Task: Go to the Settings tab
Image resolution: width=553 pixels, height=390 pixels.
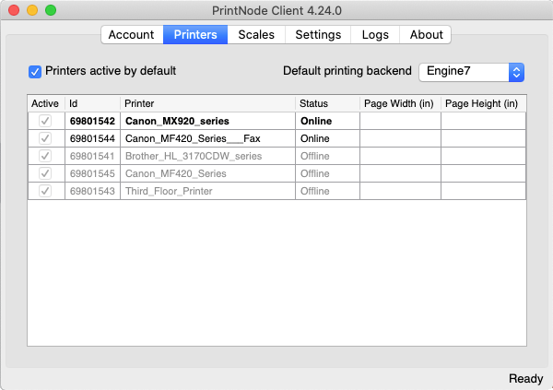Action: 318,35
